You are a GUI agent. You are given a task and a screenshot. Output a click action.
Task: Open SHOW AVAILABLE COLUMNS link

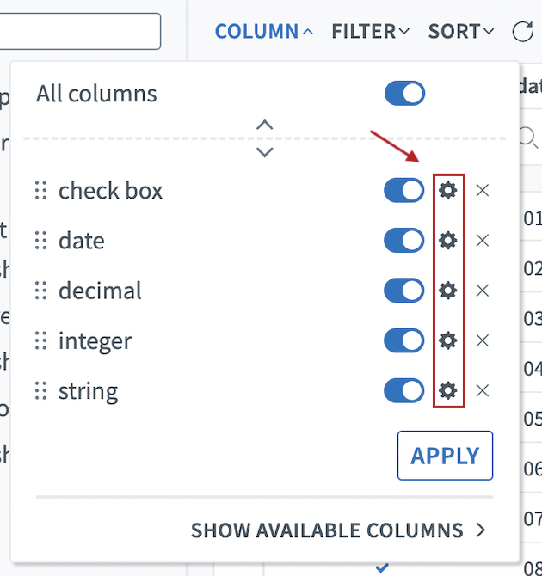tap(339, 530)
